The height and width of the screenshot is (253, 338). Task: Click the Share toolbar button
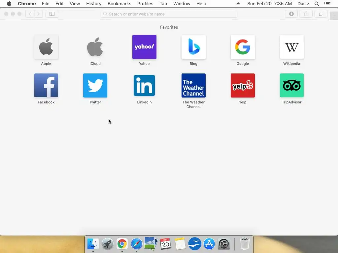[306, 14]
